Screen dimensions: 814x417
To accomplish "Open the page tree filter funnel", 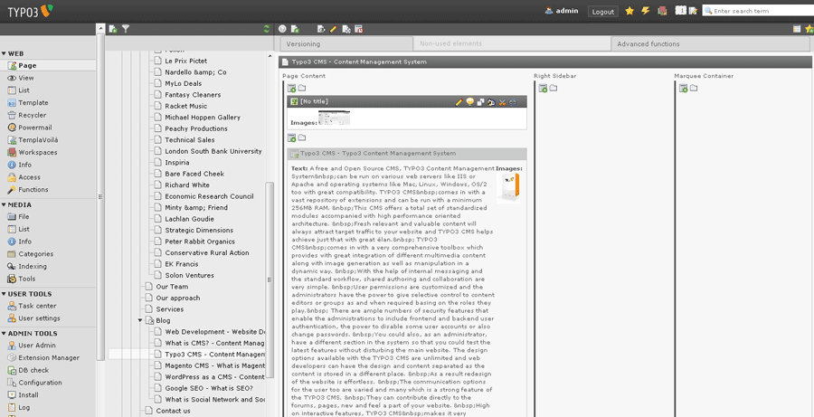I will pyautogui.click(x=126, y=29).
